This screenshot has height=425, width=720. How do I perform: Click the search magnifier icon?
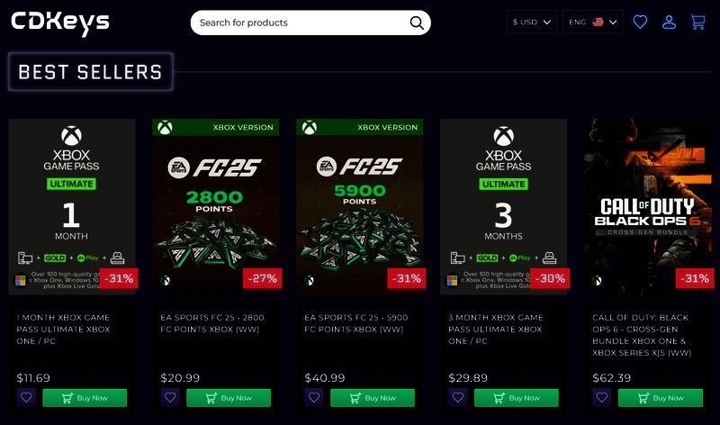coord(417,23)
